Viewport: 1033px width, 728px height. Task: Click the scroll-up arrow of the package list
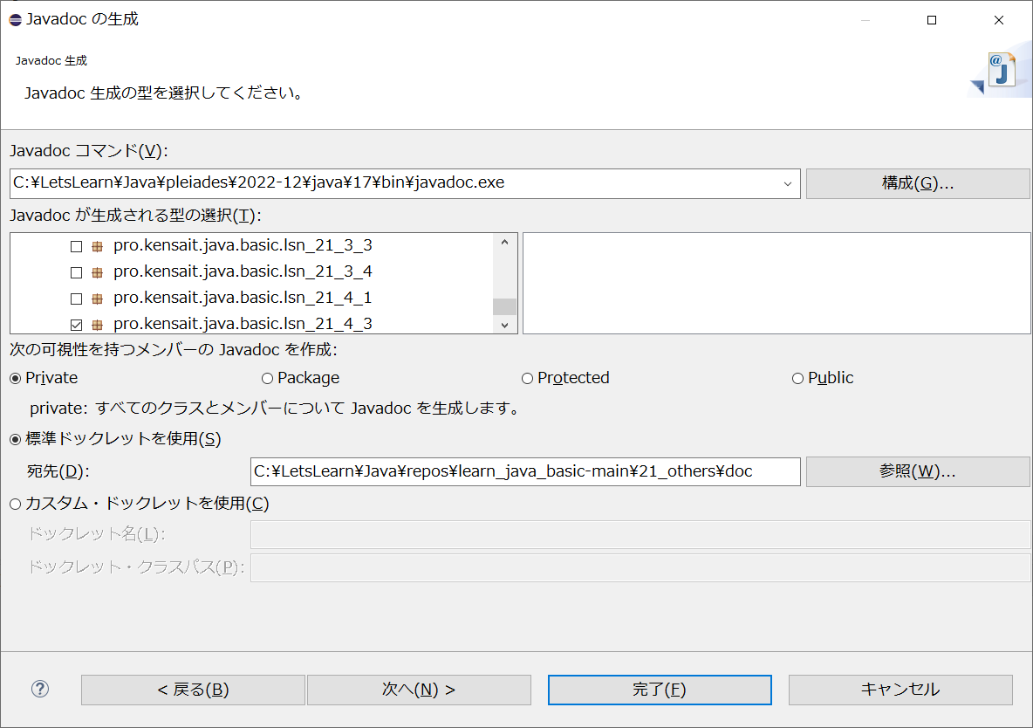pos(505,242)
